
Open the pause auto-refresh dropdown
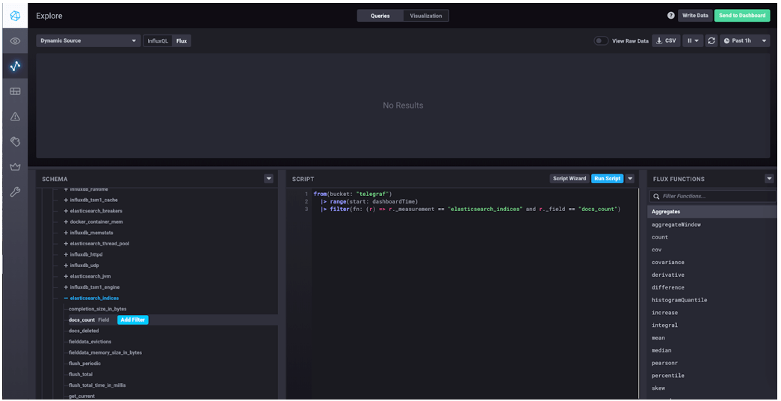click(693, 41)
